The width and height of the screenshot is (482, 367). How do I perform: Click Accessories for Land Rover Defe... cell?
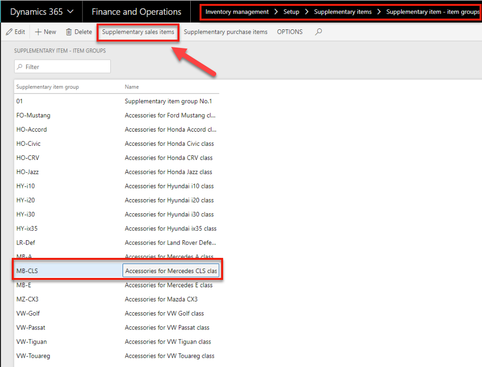click(170, 242)
